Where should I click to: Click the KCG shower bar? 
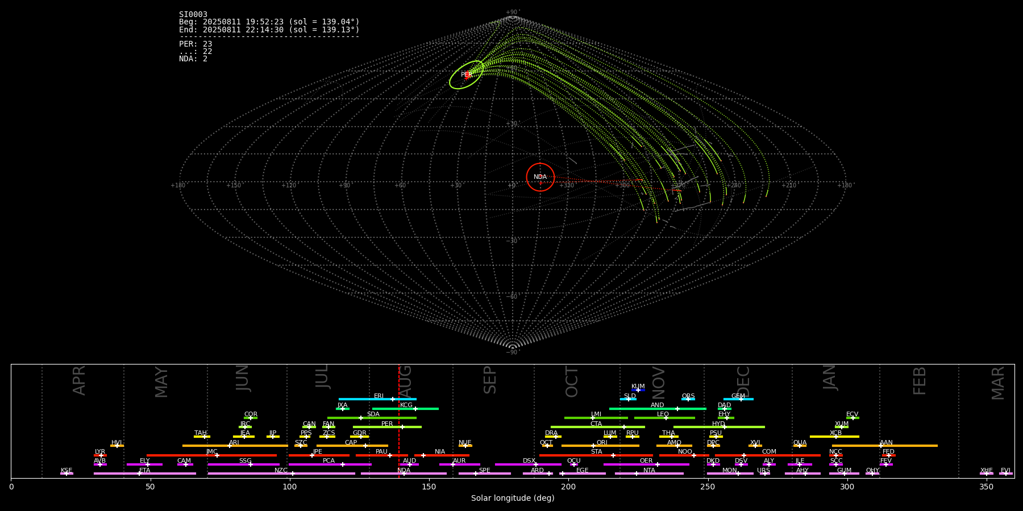coord(405,409)
